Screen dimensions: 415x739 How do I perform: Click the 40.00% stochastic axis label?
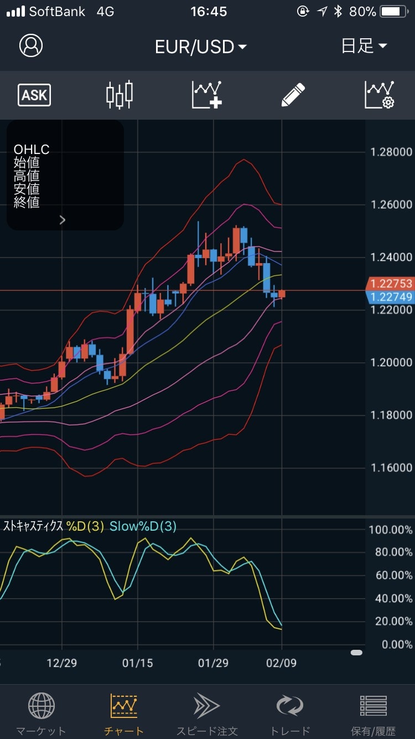(393, 598)
